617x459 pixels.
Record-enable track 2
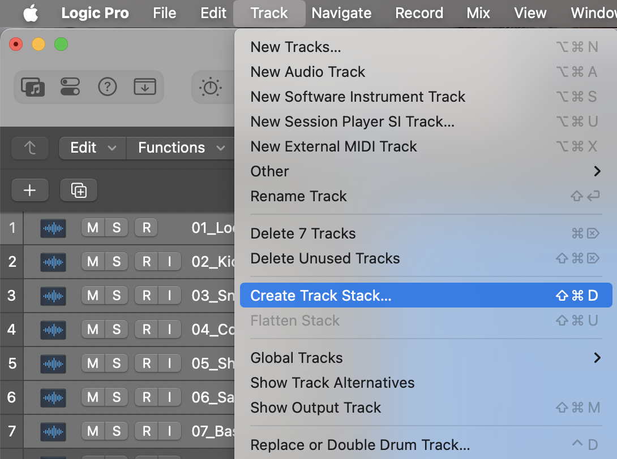(147, 262)
